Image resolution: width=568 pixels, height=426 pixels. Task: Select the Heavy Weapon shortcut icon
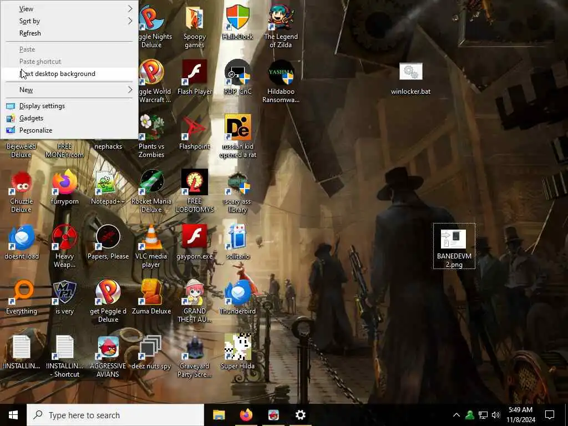click(64, 237)
